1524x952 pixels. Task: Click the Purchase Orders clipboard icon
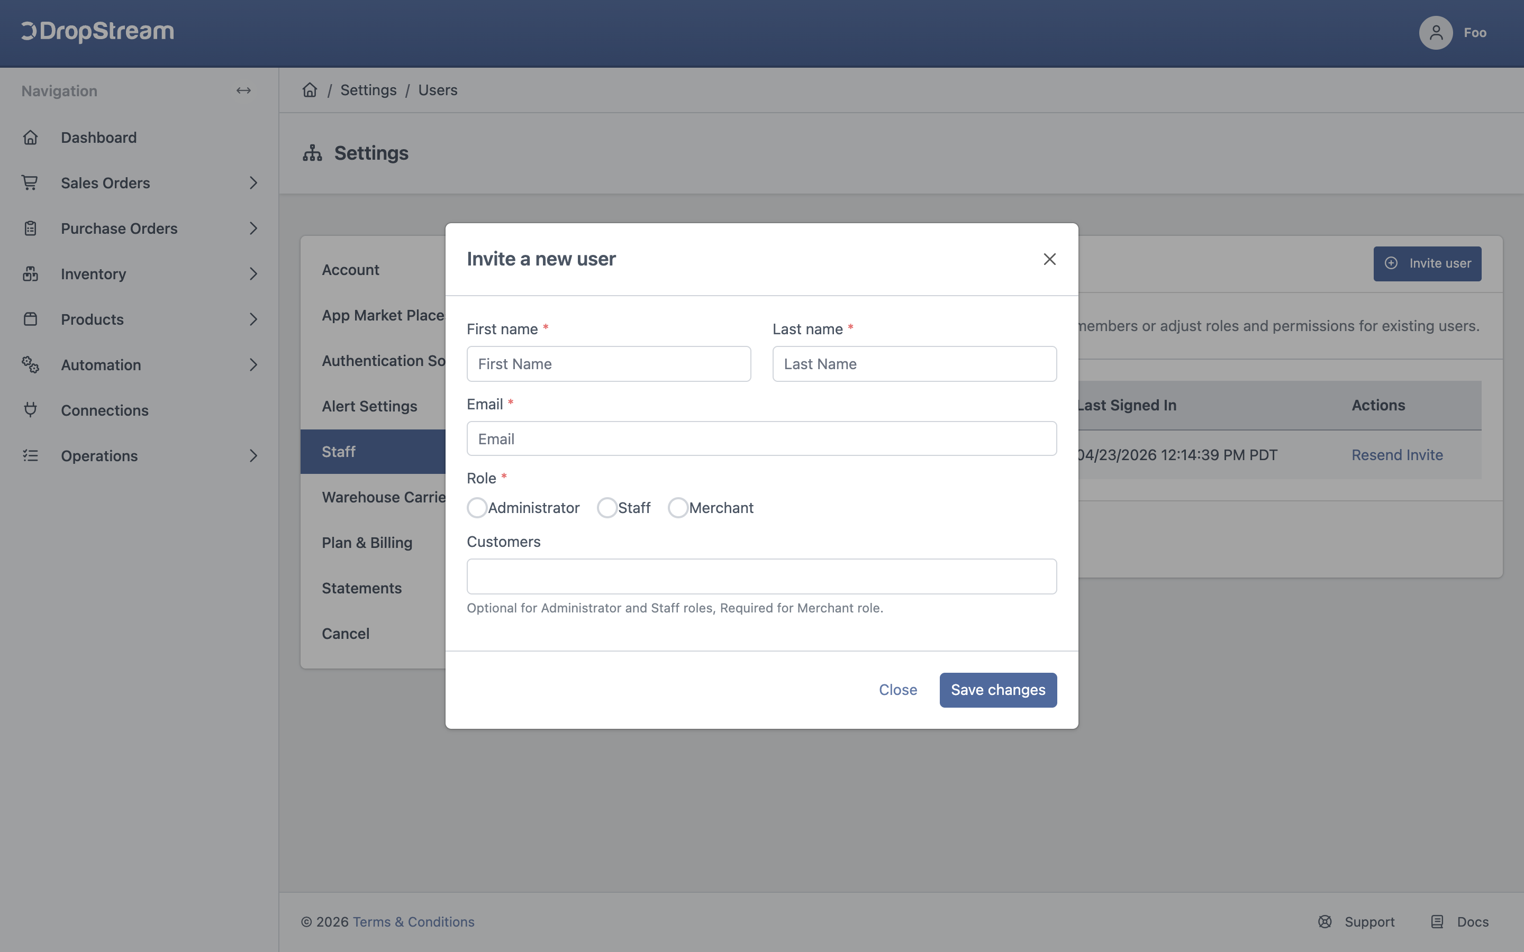30,228
